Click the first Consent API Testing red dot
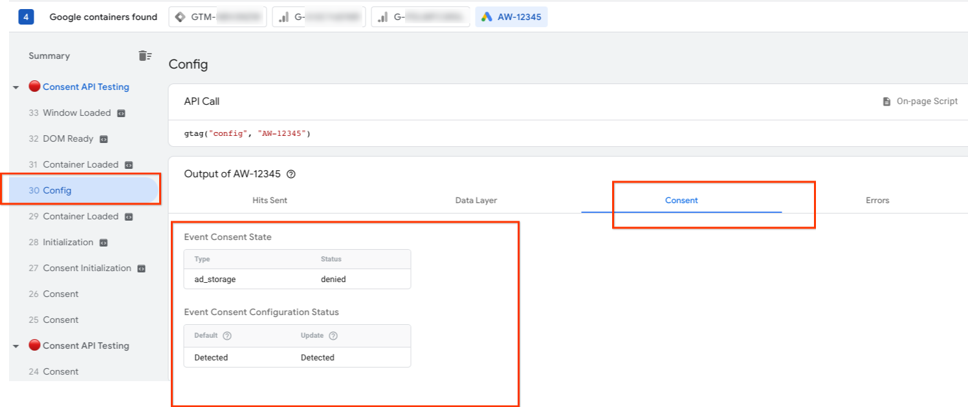This screenshot has height=407, width=968. pyautogui.click(x=34, y=87)
